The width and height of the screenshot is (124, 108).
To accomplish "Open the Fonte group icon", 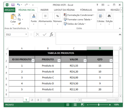I will pyautogui.click(x=34, y=16).
